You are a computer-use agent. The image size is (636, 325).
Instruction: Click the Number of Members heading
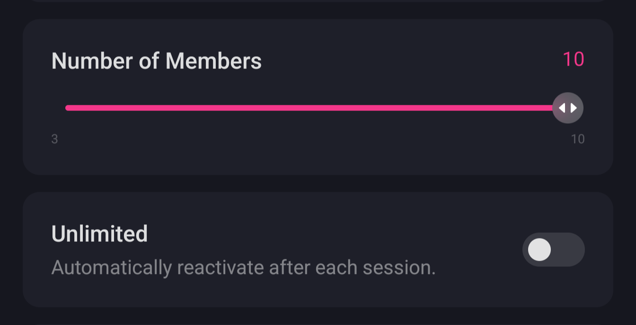(x=156, y=61)
